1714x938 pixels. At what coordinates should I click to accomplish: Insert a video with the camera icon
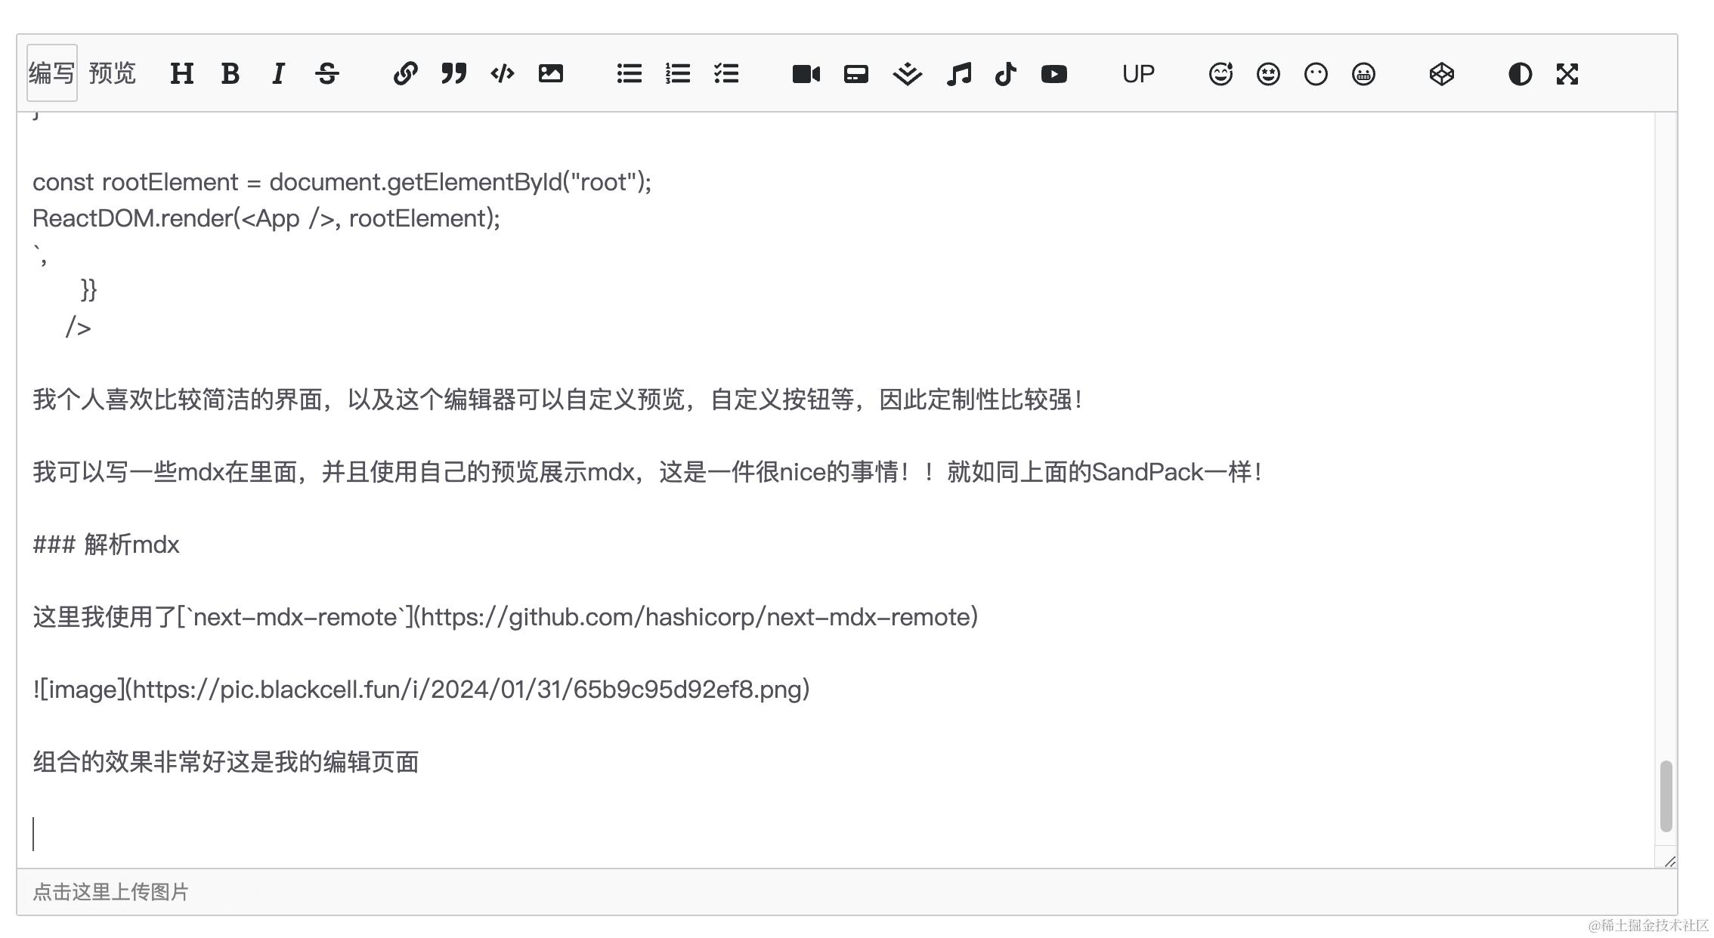806,73
